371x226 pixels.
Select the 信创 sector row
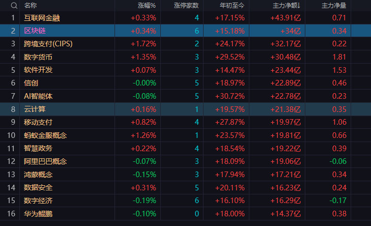[185, 83]
